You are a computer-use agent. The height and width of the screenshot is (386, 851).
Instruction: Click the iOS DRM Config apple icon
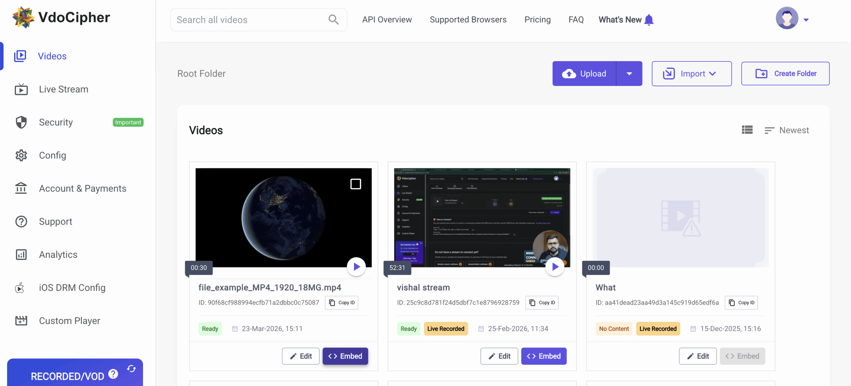(x=20, y=288)
